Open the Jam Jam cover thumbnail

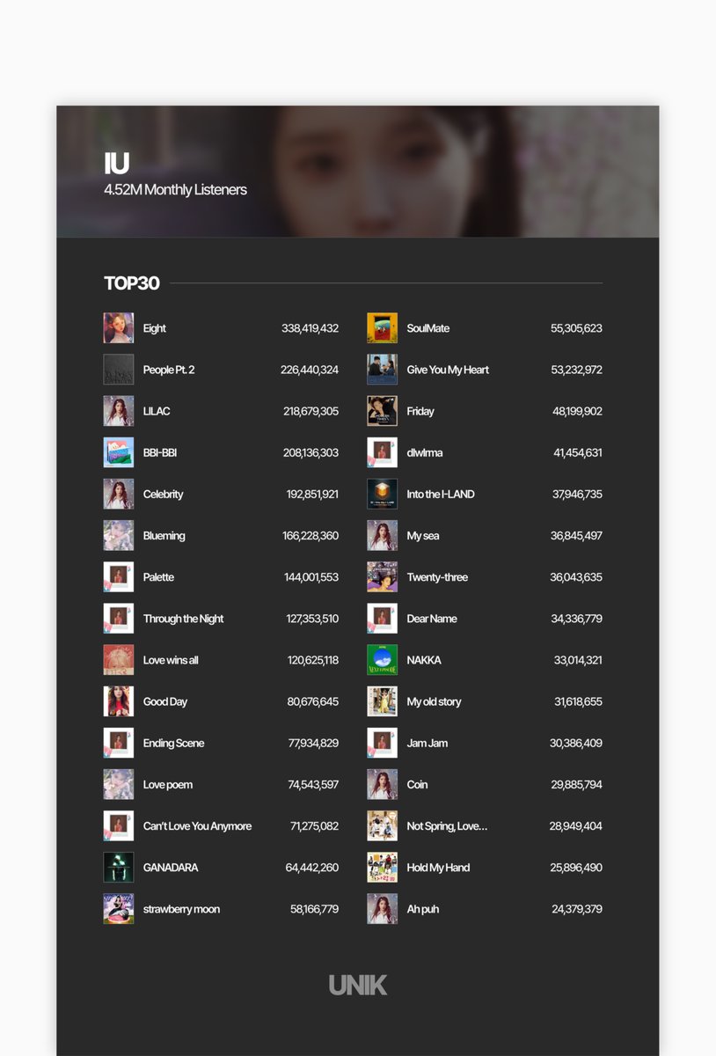(x=383, y=743)
